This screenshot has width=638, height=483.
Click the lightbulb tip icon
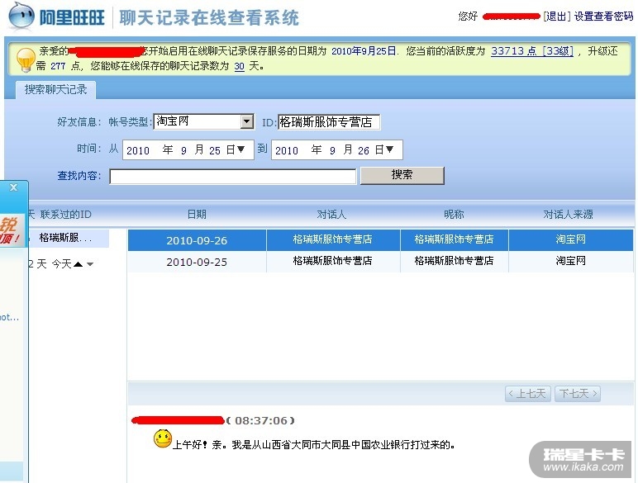(x=26, y=59)
